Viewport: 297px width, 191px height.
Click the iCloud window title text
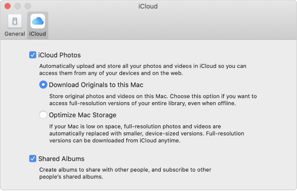click(148, 6)
